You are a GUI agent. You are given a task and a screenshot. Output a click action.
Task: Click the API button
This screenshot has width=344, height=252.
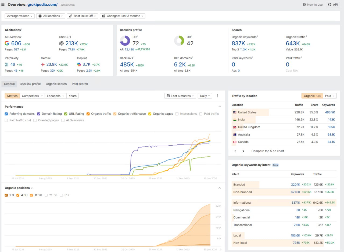pos(333,5)
